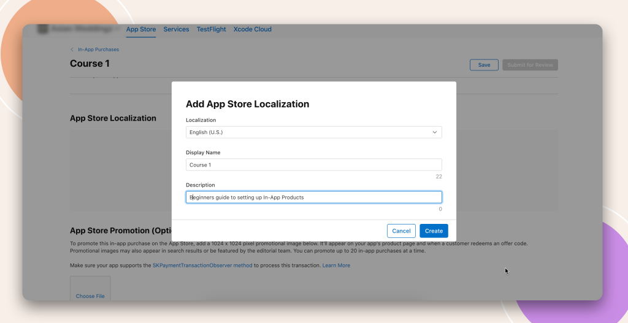Click the Course 1 page heading
This screenshot has width=628, height=323.
point(90,64)
